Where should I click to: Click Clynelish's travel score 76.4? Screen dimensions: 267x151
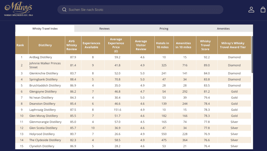(x=207, y=146)
